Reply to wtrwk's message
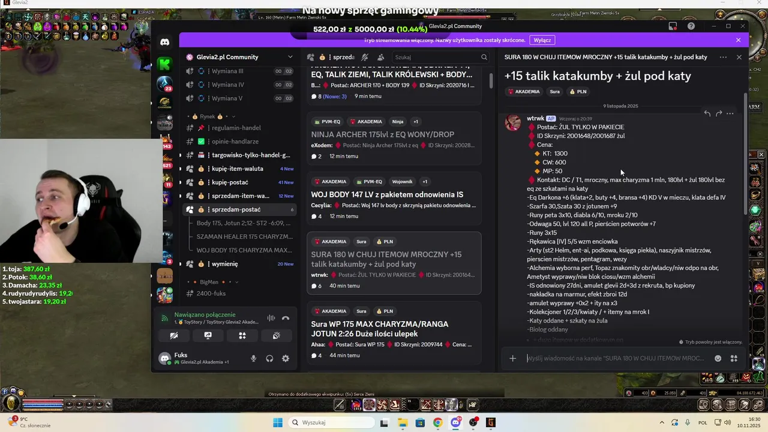The image size is (768, 432). tap(707, 113)
